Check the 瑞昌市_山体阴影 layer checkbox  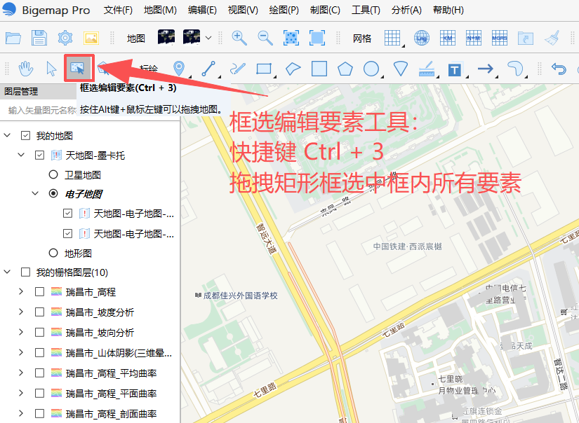point(39,353)
